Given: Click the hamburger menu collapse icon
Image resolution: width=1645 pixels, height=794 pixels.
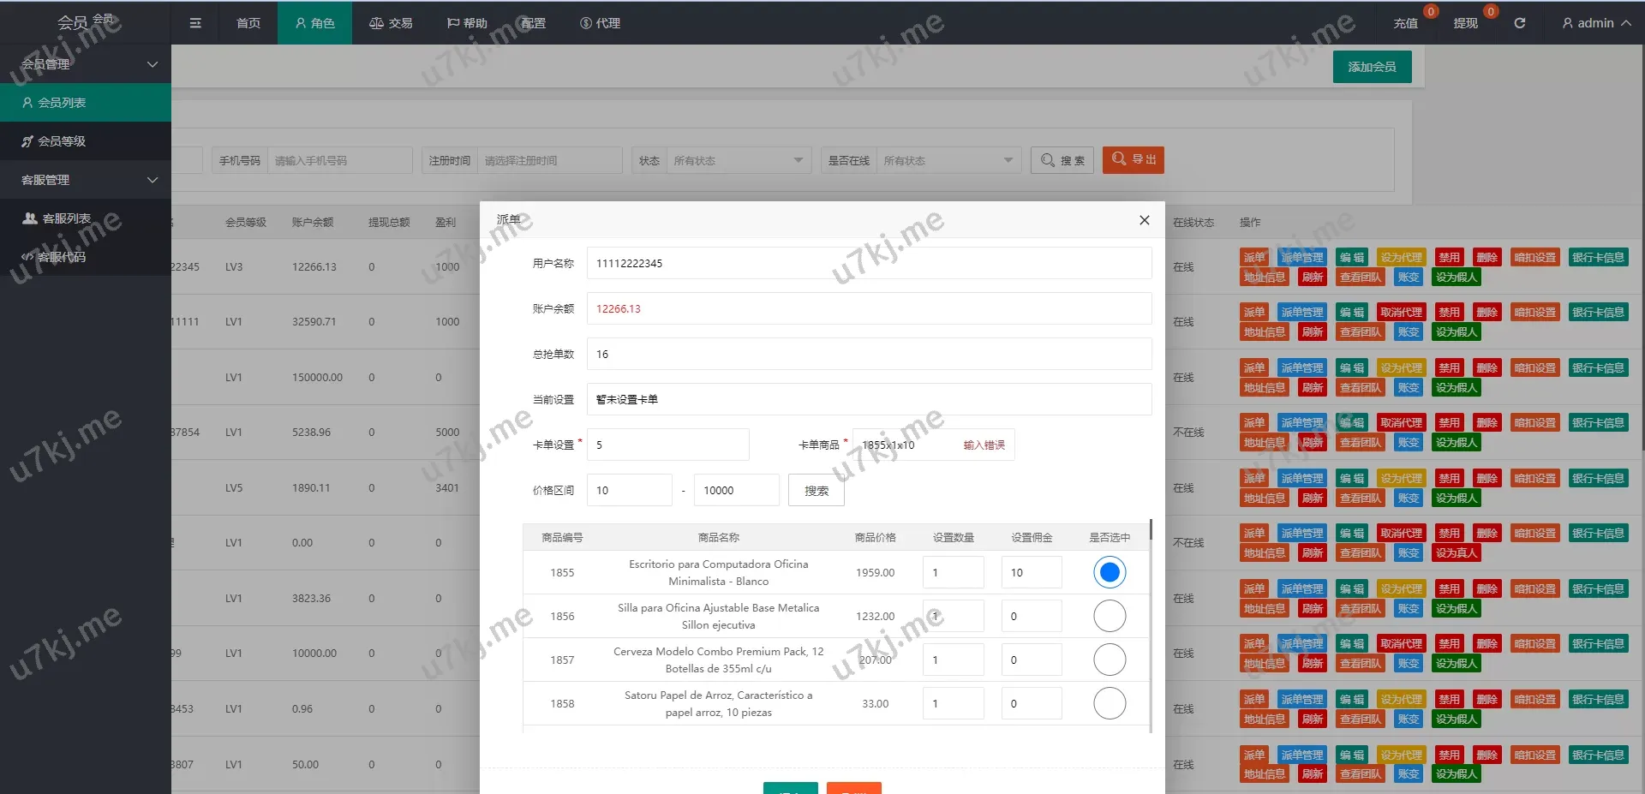Looking at the screenshot, I should [x=195, y=23].
